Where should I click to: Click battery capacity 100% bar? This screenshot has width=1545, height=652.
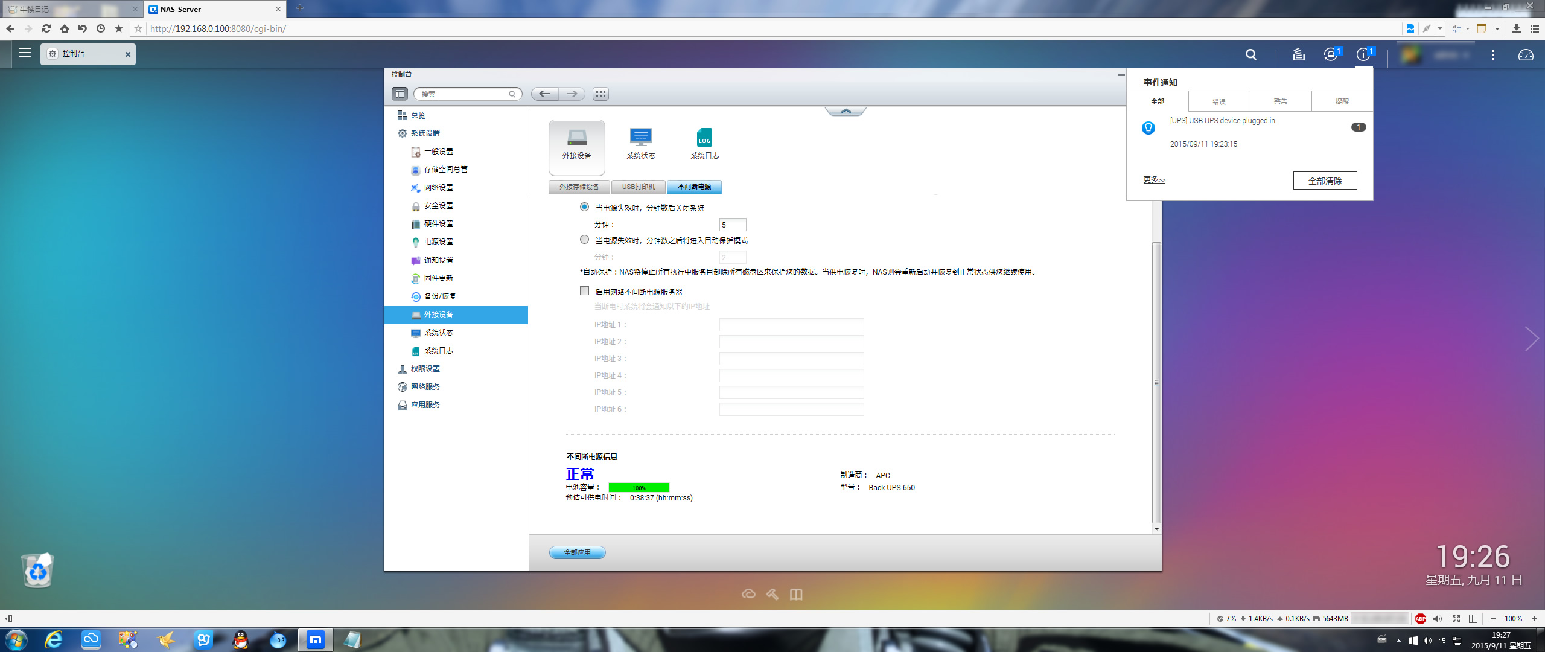pyautogui.click(x=639, y=488)
